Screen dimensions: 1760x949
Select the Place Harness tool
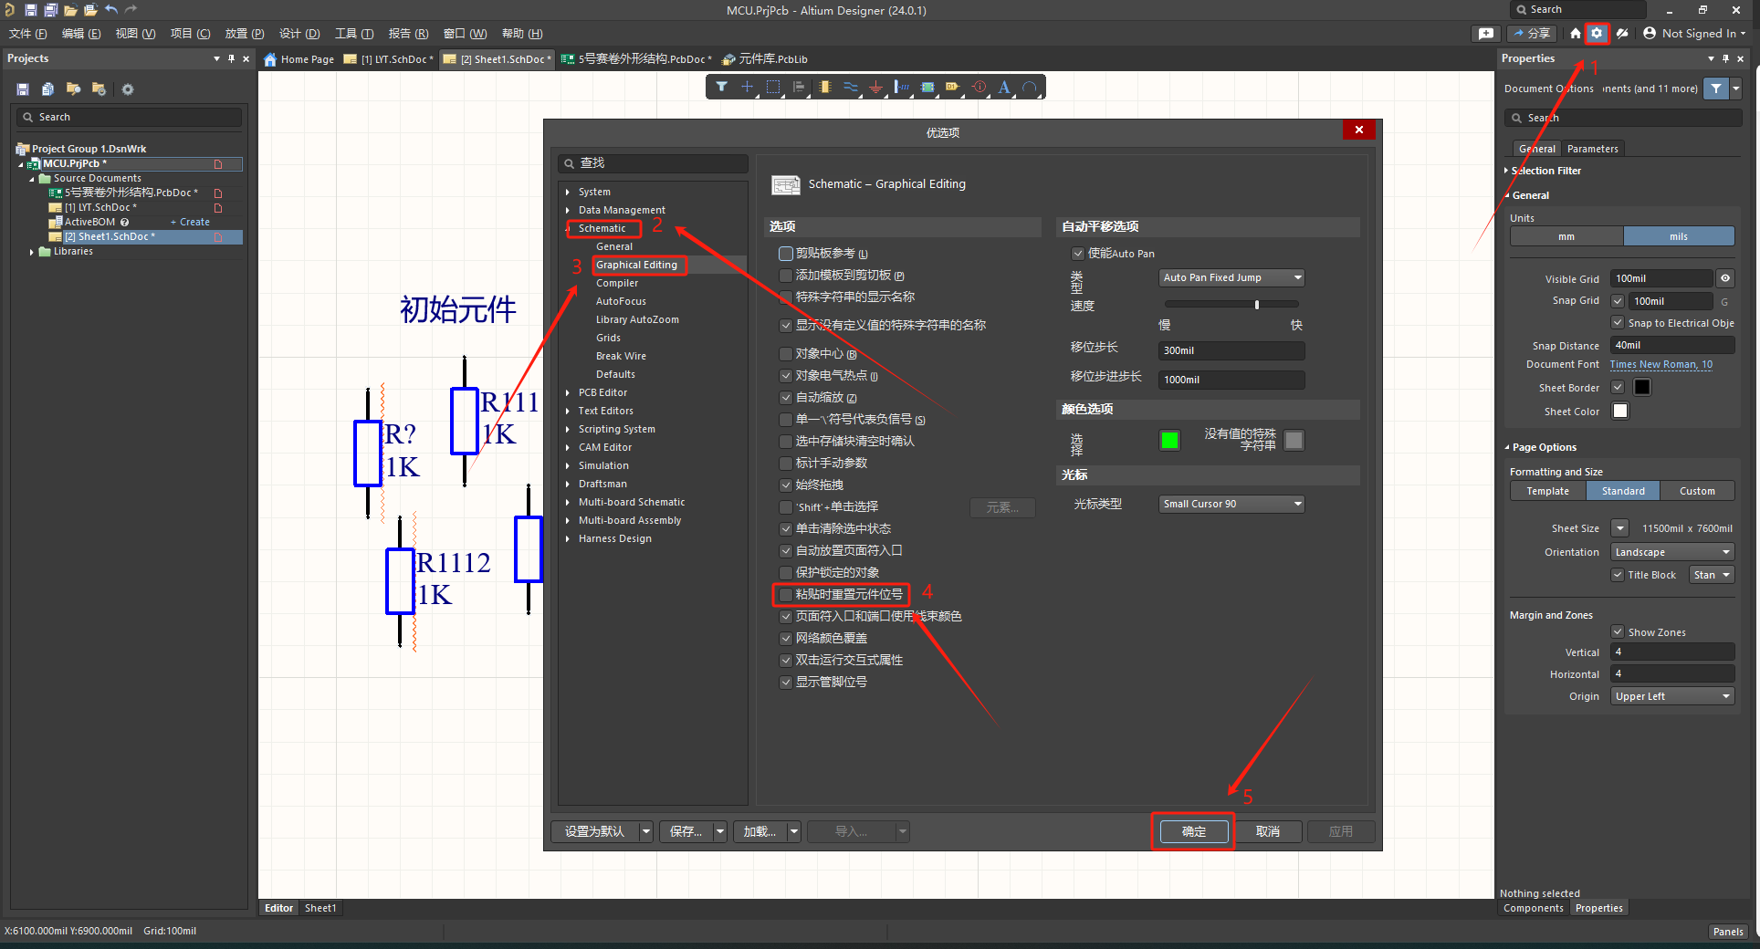click(x=902, y=87)
